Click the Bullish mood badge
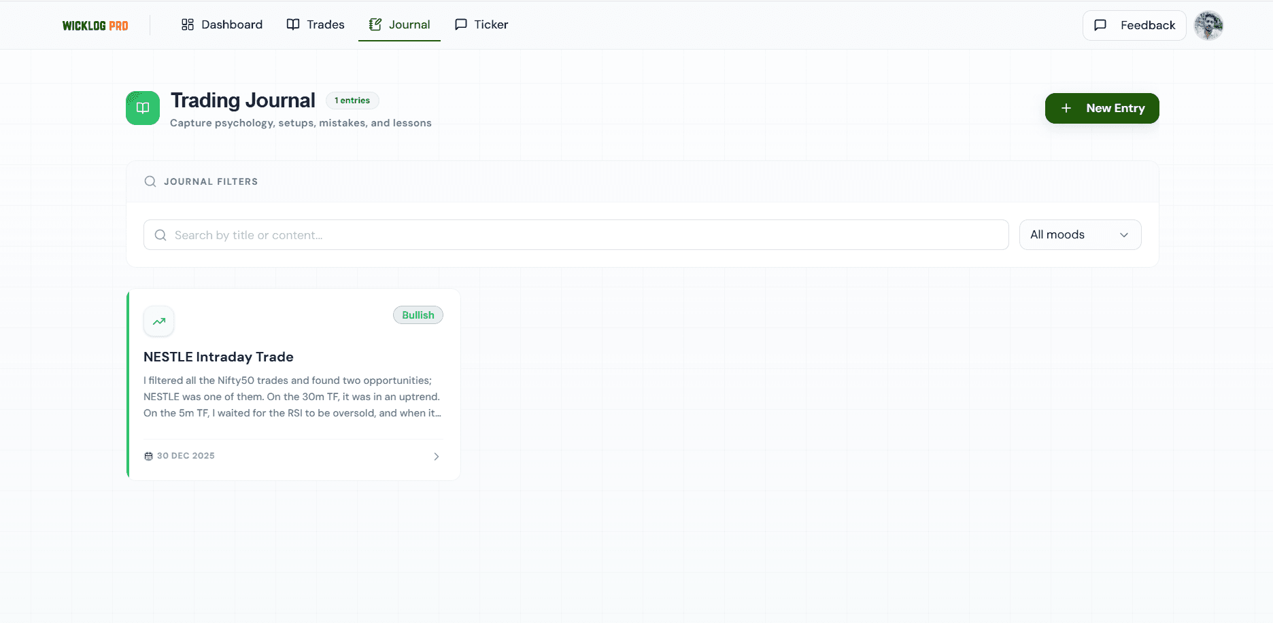This screenshot has width=1273, height=623. point(418,315)
